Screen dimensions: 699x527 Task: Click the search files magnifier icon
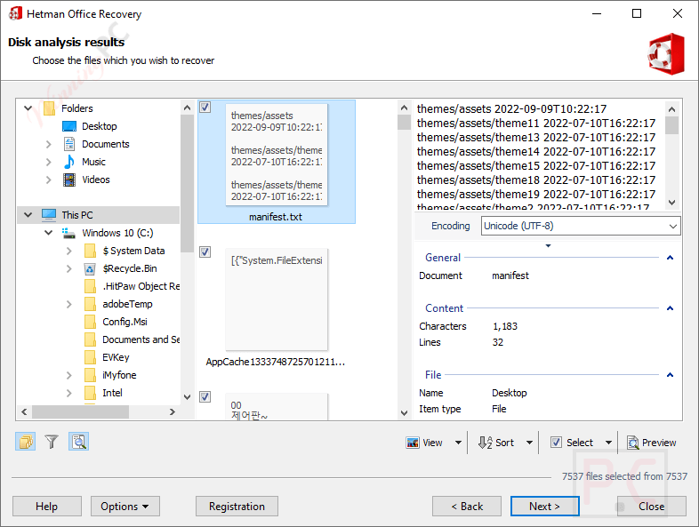point(79,442)
